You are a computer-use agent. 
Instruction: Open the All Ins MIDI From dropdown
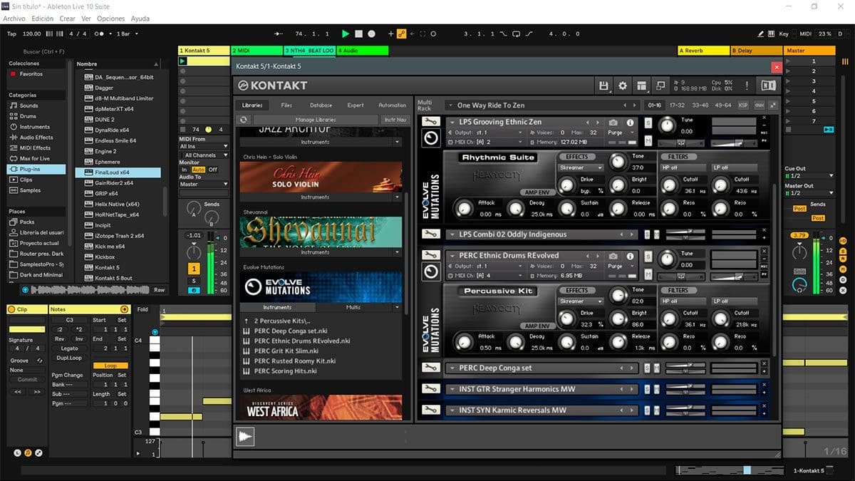click(x=204, y=147)
